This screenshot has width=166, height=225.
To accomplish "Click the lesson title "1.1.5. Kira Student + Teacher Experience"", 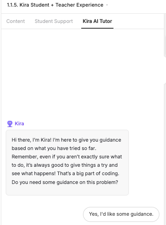I will (55, 5).
